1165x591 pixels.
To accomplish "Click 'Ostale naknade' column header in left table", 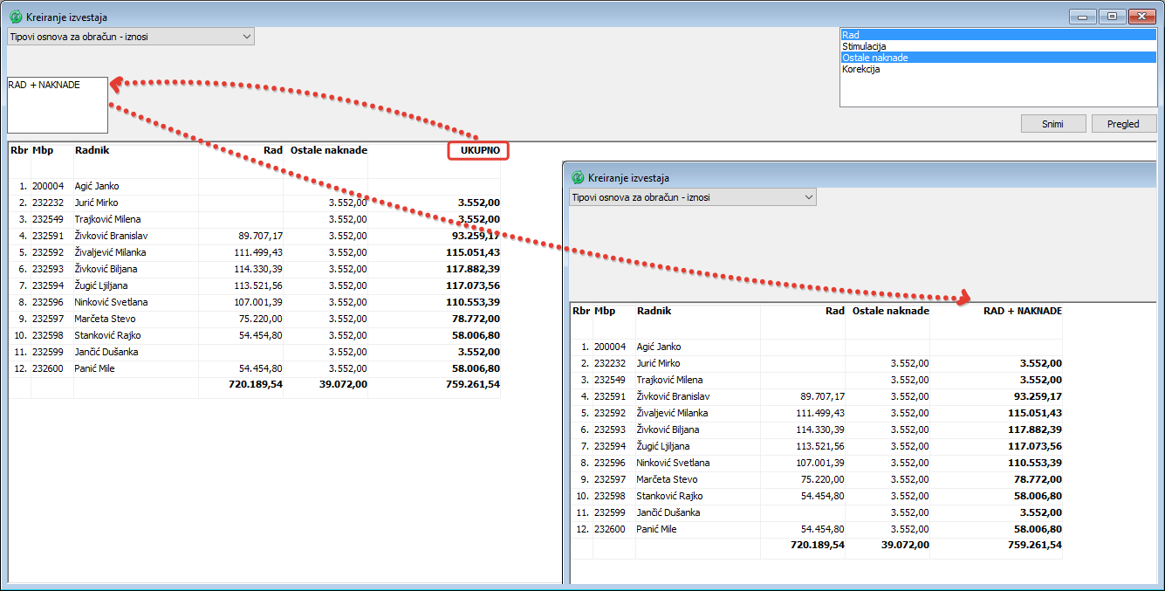I will coord(328,150).
